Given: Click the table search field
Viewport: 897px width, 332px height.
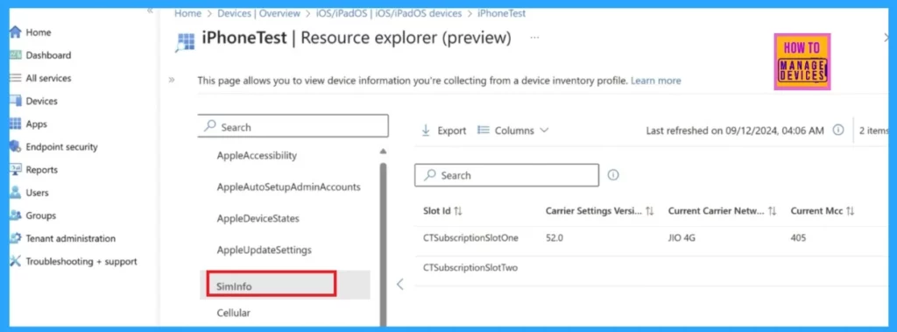Looking at the screenshot, I should coord(507,175).
